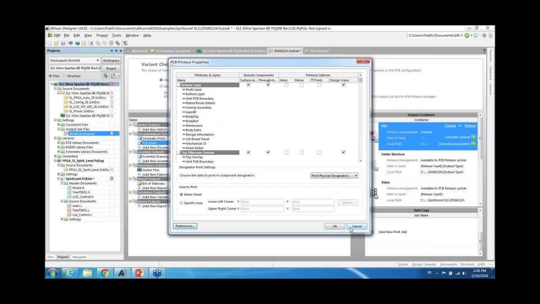Screen dimensions: 540x304
Task: Click the Projects panel close icon
Action: tap(120, 51)
